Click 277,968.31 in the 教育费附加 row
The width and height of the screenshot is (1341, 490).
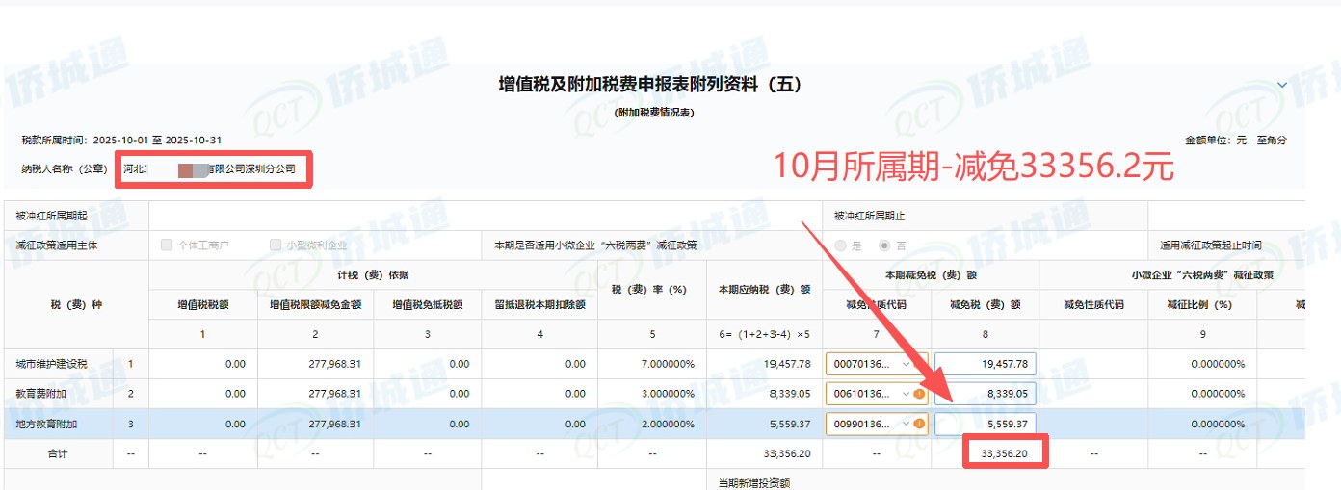(335, 394)
